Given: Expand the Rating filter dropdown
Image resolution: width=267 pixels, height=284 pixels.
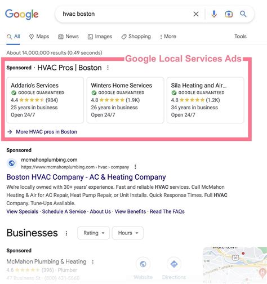Looking at the screenshot, I should [94, 233].
